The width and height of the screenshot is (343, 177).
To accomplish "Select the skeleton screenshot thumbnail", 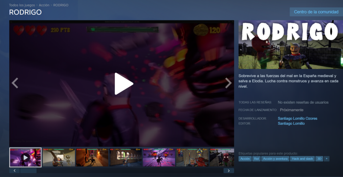I will tap(59, 157).
